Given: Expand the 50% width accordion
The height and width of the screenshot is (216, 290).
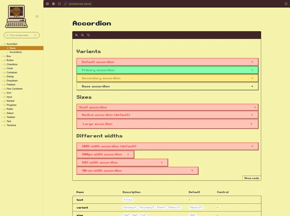Looking at the screenshot, I should (x=122, y=162).
